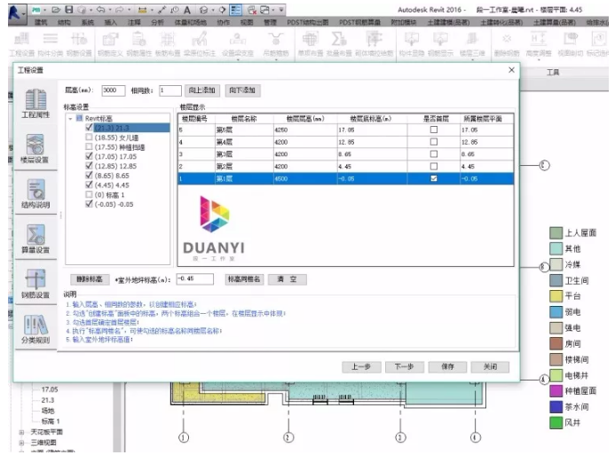
Task: Click the 钢筋属性 ribbon tool icon
Action: coord(138,39)
